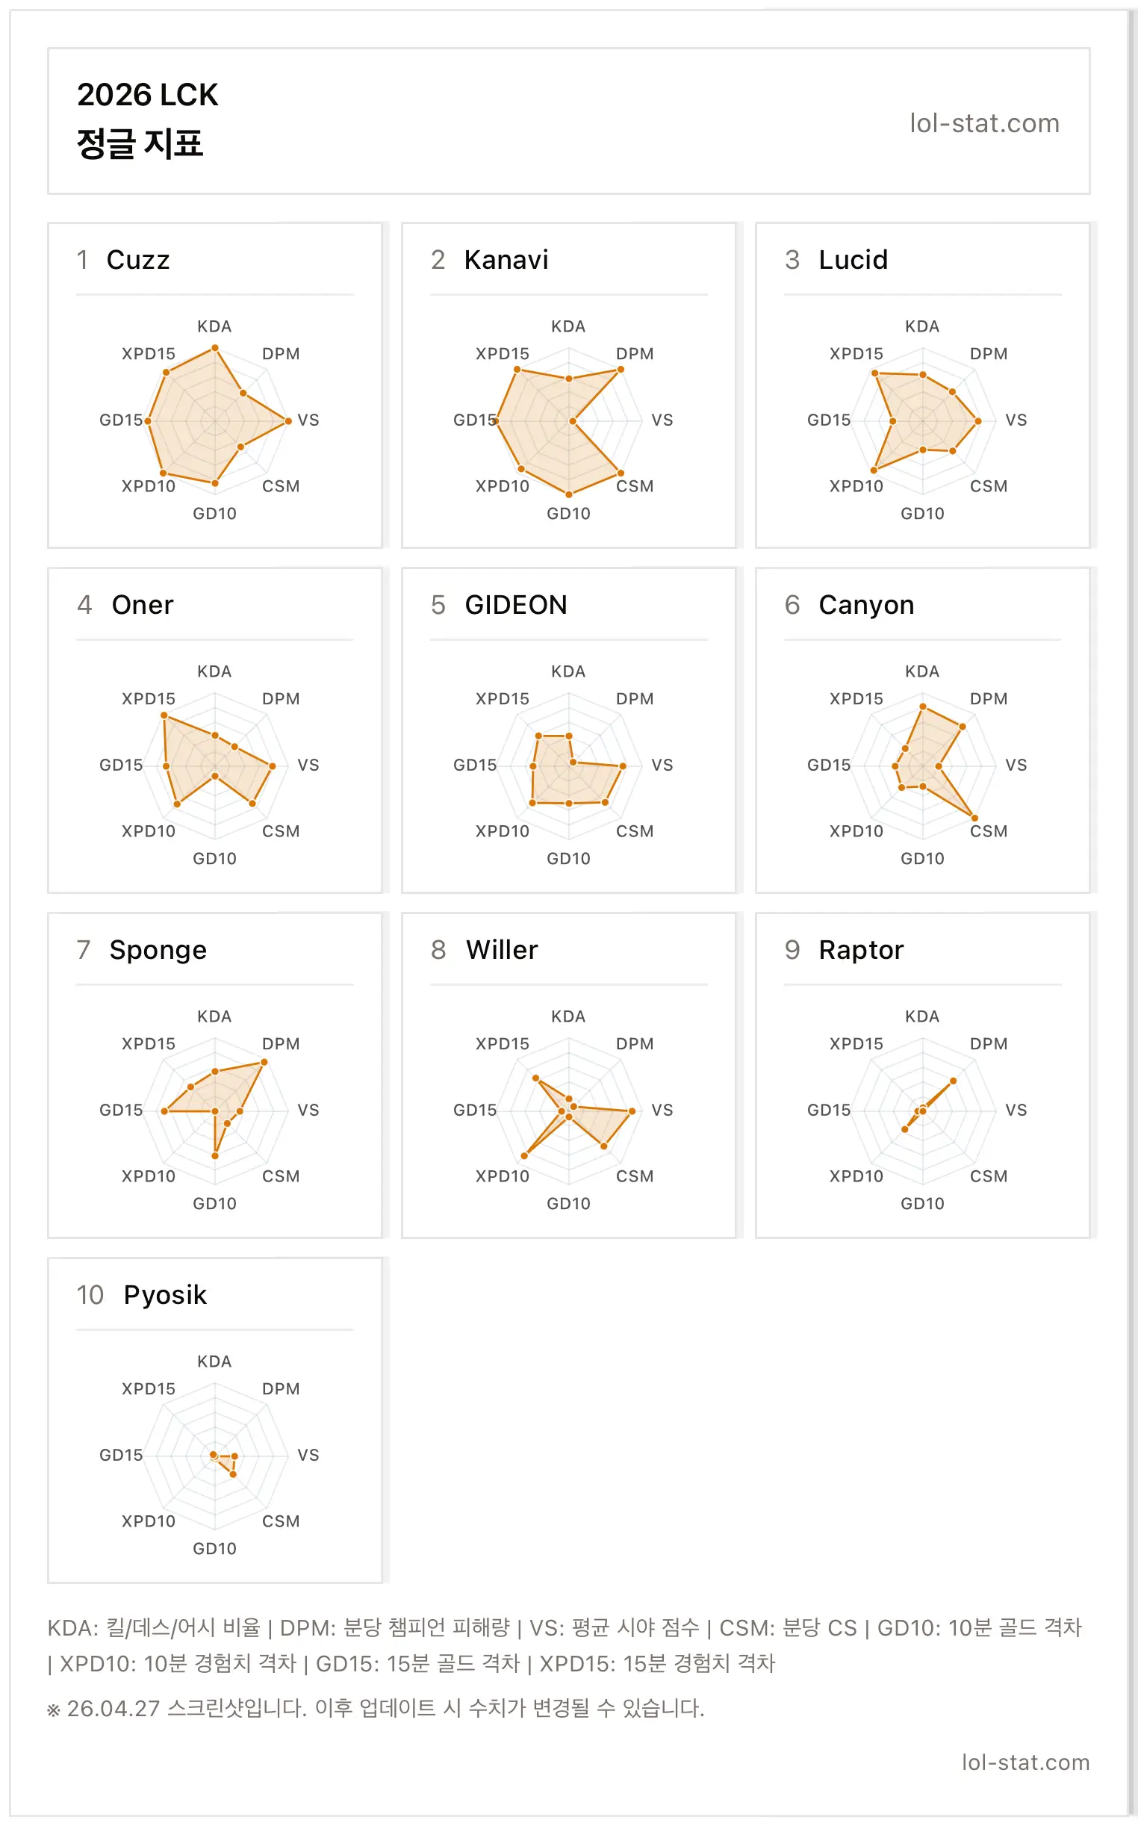
Task: Click the lol-stat.com footer watermark
Action: [x=1026, y=1762]
